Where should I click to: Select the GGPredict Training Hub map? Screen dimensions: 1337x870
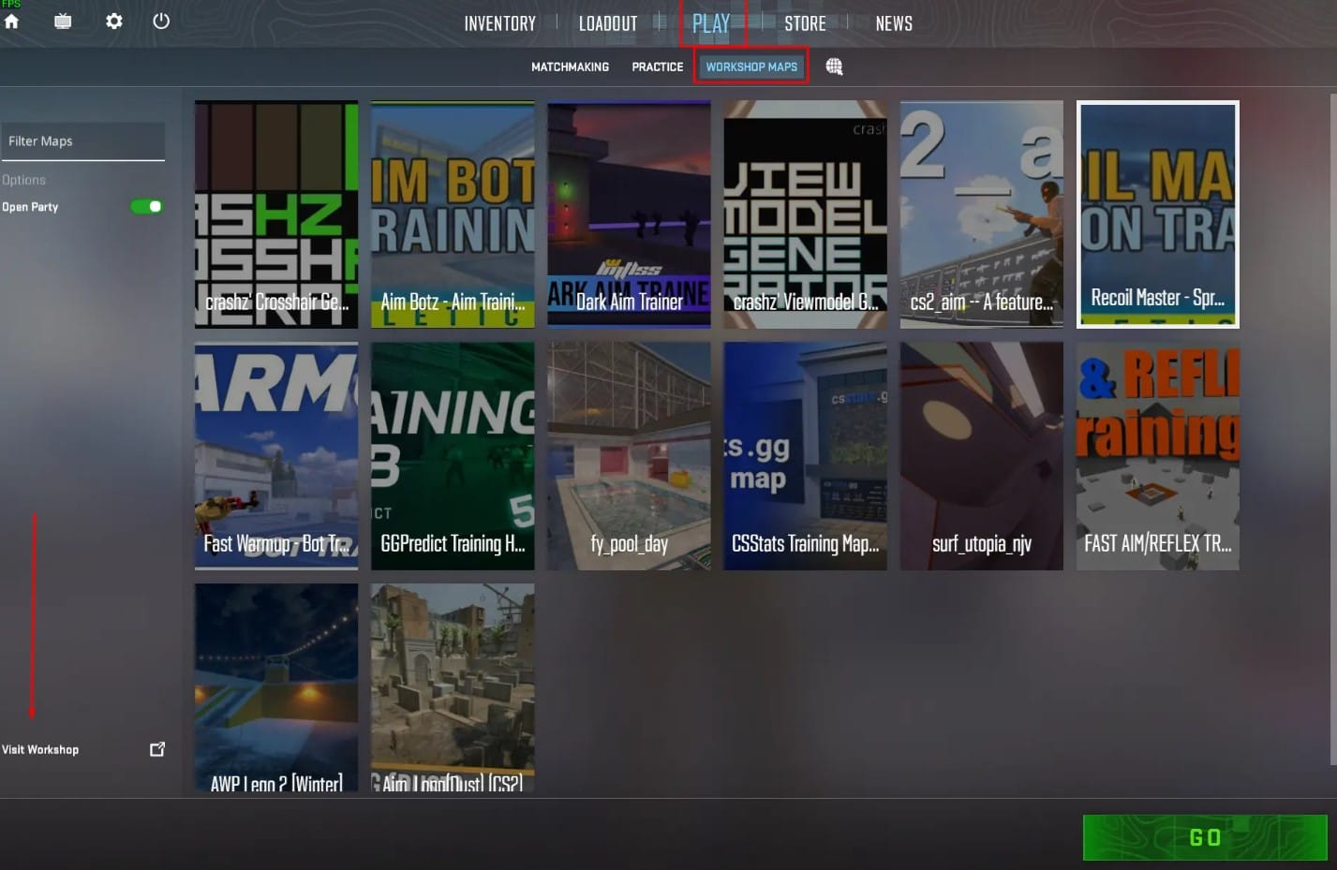453,456
